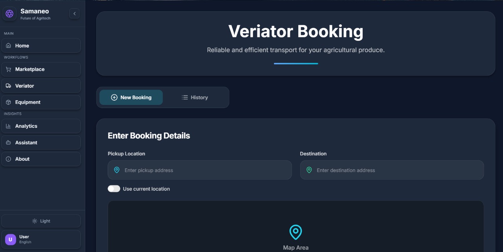Click the Veriator truck icon

click(x=8, y=86)
